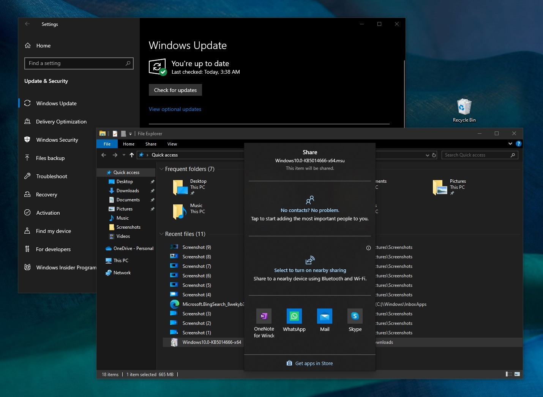The image size is (543, 397).
Task: Turn on nearby sharing
Action: [310, 270]
